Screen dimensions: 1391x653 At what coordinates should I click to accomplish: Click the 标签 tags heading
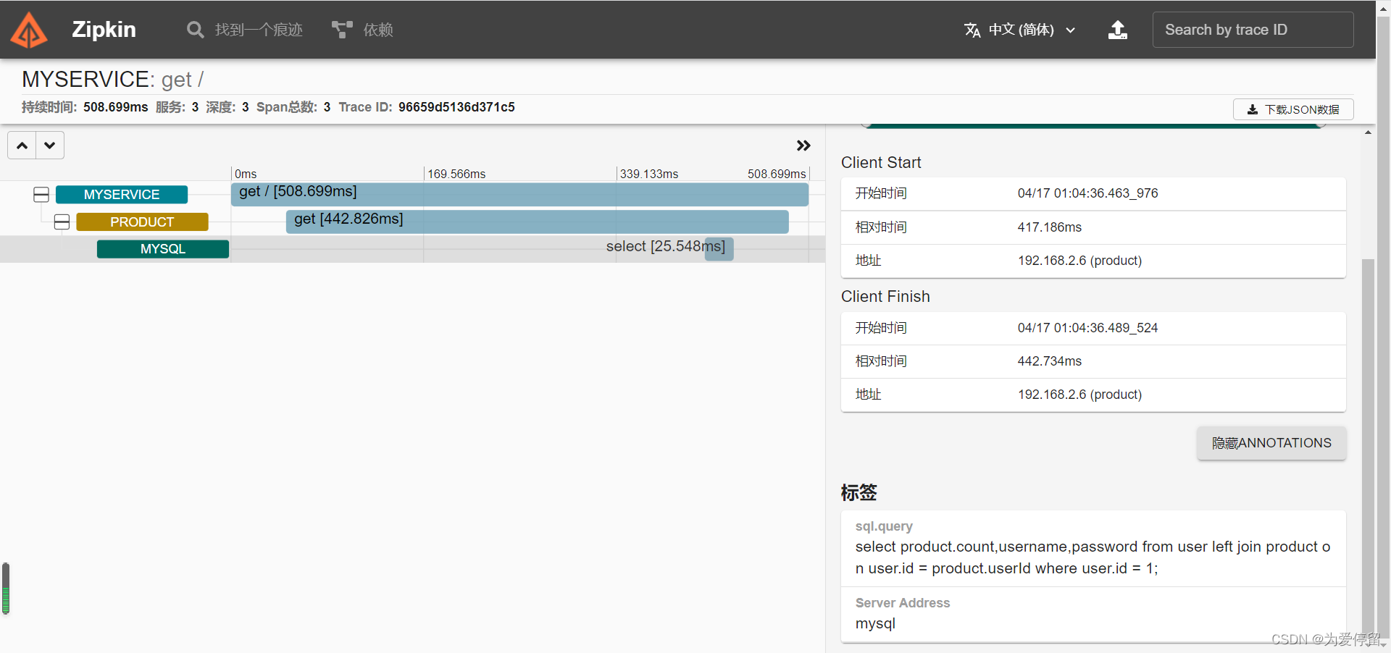tap(859, 493)
